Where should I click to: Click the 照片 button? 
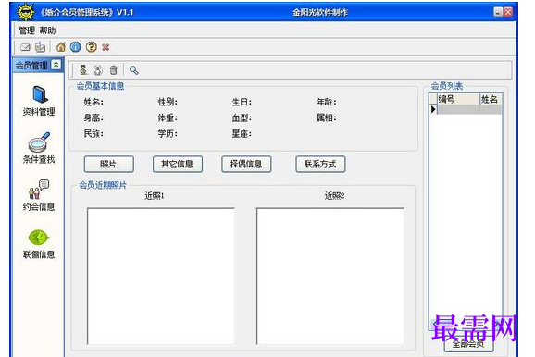[x=109, y=165]
